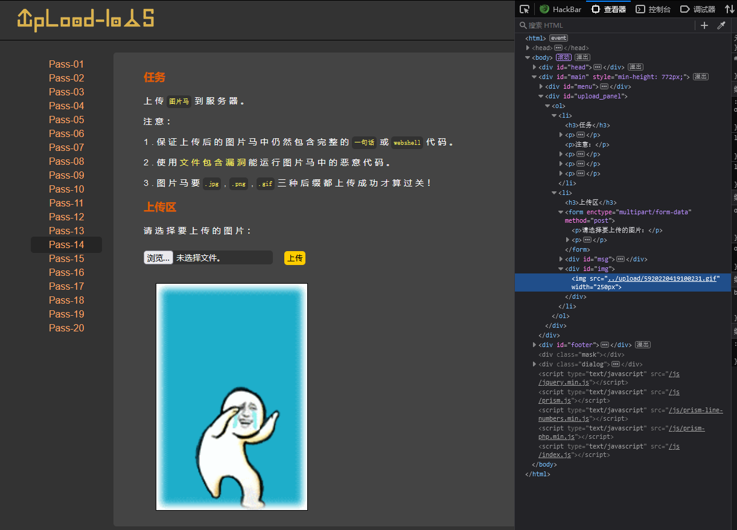Expand the div id="menu" node
Image resolution: width=737 pixels, height=530 pixels.
click(x=541, y=86)
